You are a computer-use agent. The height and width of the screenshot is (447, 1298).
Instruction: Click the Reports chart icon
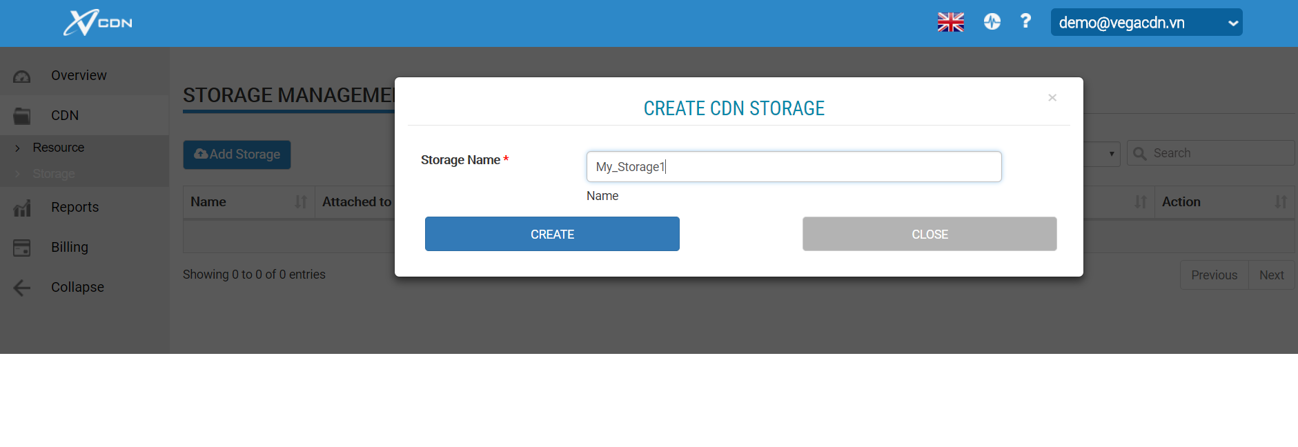[22, 208]
